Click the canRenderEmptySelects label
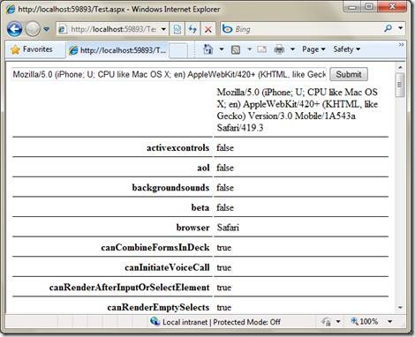 (158, 307)
